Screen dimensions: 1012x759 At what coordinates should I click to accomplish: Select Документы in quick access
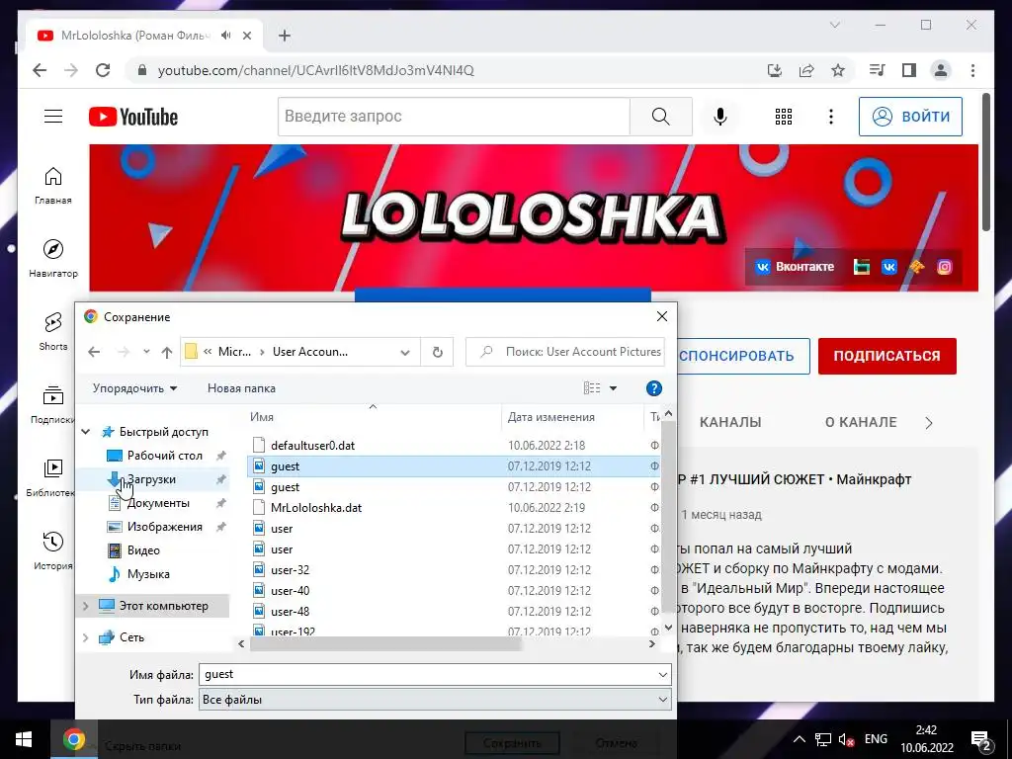pos(158,503)
